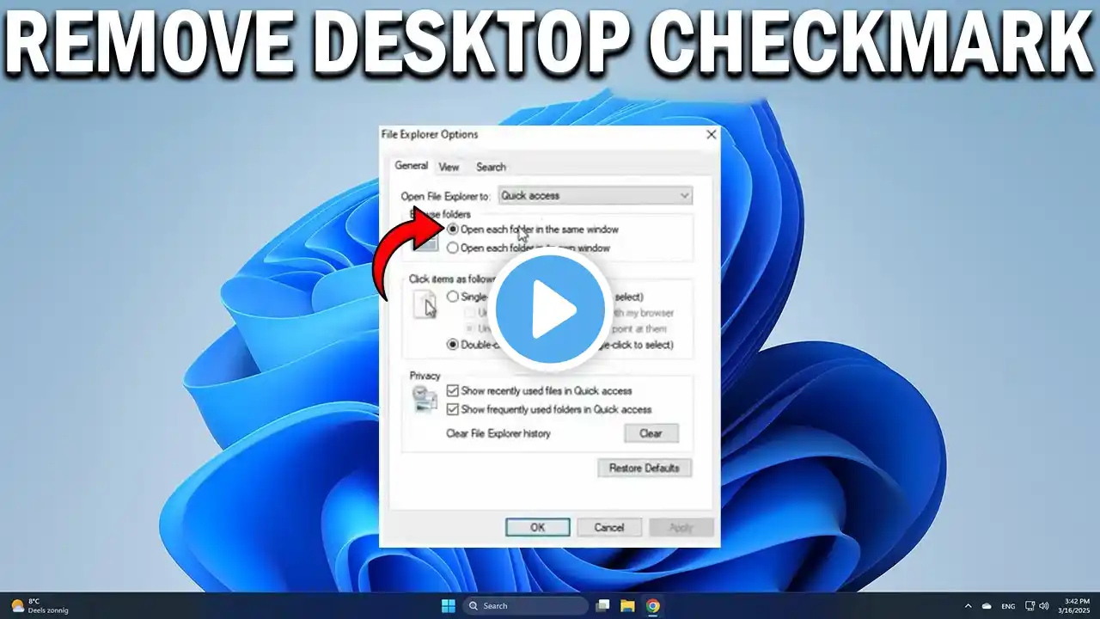Viewport: 1100px width, 619px height.
Task: Click the "Open File Explorer to:" label
Action: (446, 196)
